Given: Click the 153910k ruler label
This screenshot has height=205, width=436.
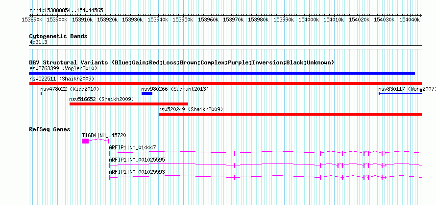Looking at the screenshot, I should tap(82, 20).
